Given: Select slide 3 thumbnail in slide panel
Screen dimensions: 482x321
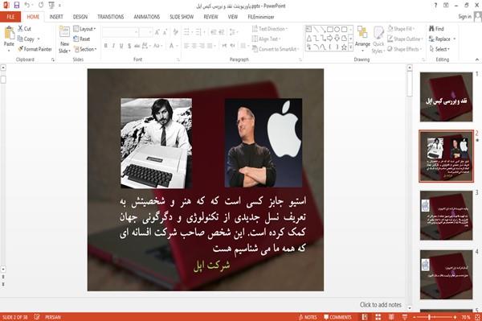Looking at the screenshot, I should (x=446, y=215).
